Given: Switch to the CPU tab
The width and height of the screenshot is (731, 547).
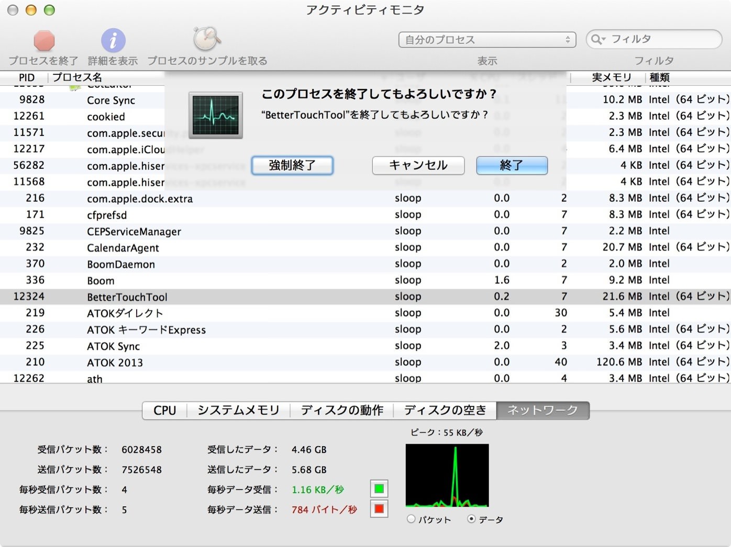Looking at the screenshot, I should pyautogui.click(x=164, y=411).
